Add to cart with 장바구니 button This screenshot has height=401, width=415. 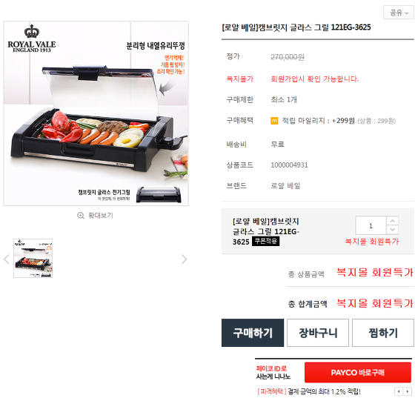coord(318,333)
